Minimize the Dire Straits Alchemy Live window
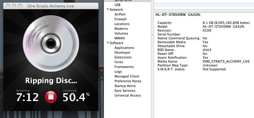 [x=14, y=6]
